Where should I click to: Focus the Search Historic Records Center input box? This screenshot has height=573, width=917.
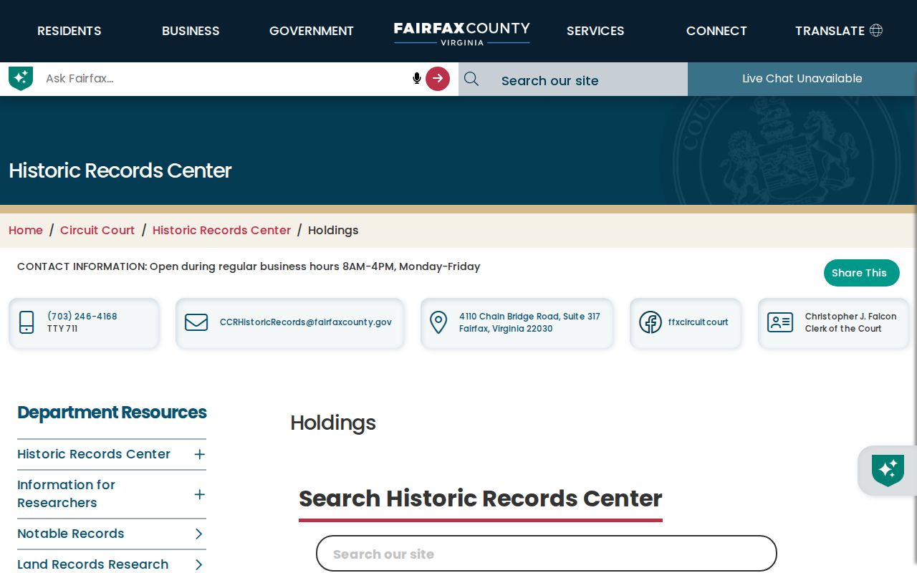coord(547,554)
